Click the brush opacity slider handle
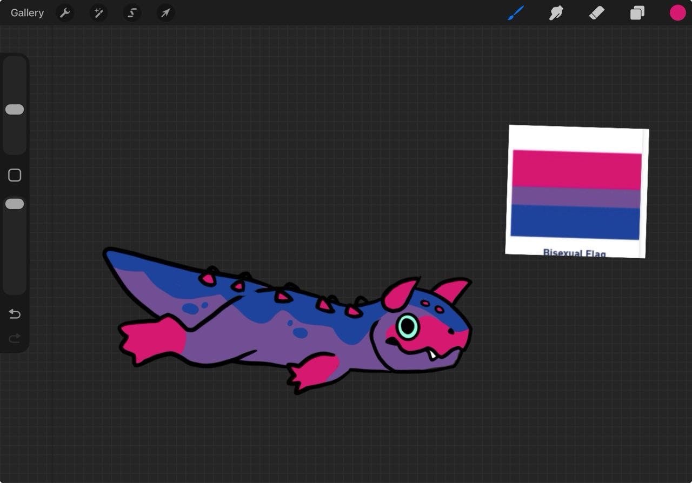 pos(15,204)
